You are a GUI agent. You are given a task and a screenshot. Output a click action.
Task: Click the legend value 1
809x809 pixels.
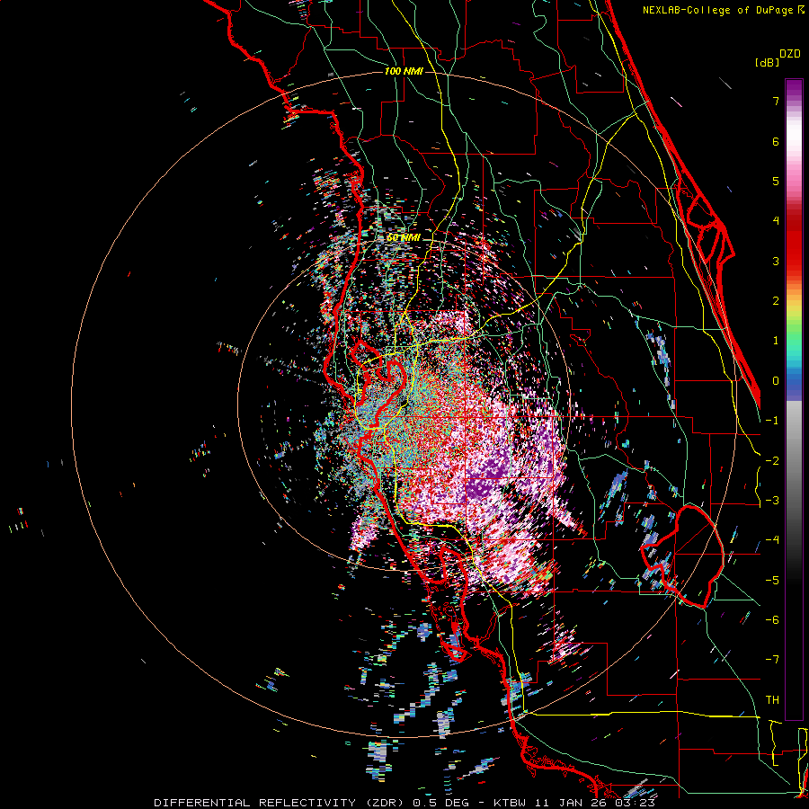click(x=776, y=341)
